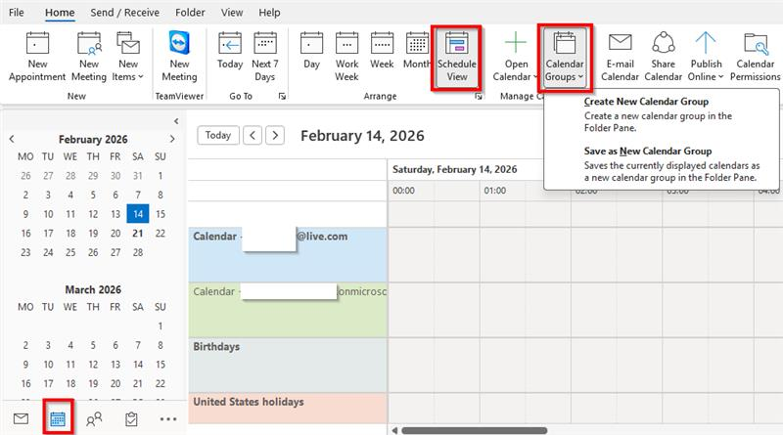
Task: Select Schedule View
Action: coord(457,57)
